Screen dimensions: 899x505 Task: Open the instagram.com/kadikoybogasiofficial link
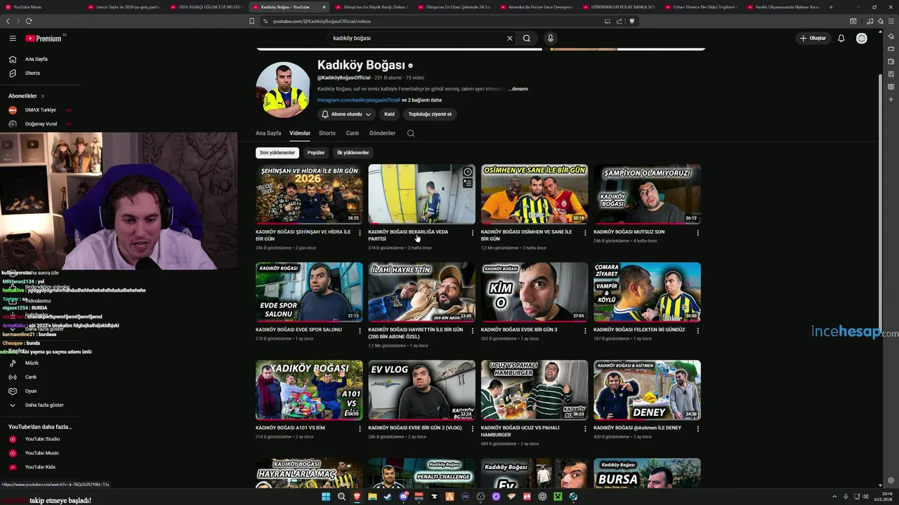tap(358, 100)
